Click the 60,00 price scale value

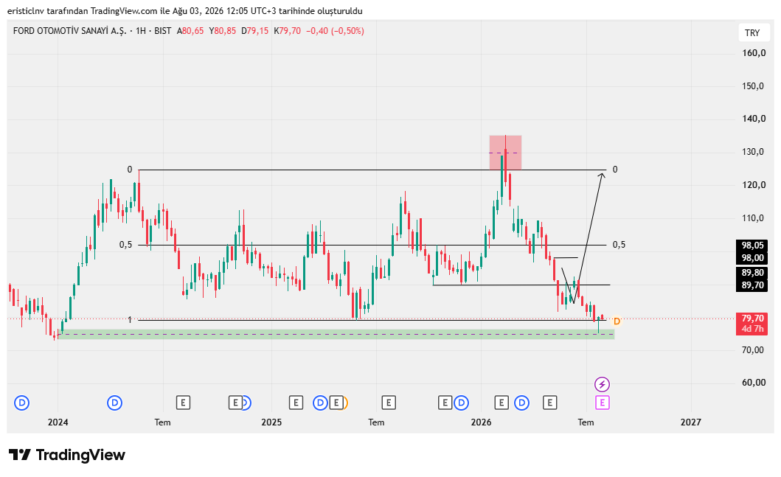pyautogui.click(x=753, y=383)
